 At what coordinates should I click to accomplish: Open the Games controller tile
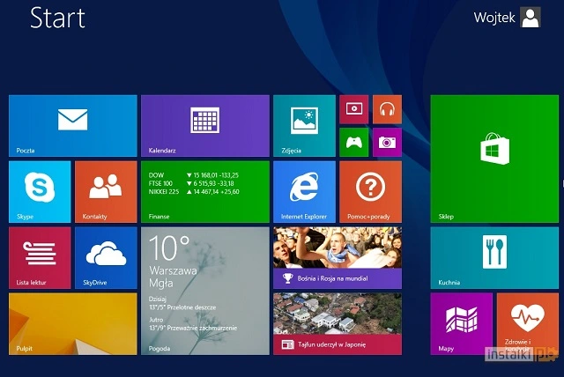[354, 143]
